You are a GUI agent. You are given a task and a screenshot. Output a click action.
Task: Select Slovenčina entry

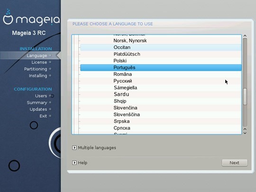(161, 108)
